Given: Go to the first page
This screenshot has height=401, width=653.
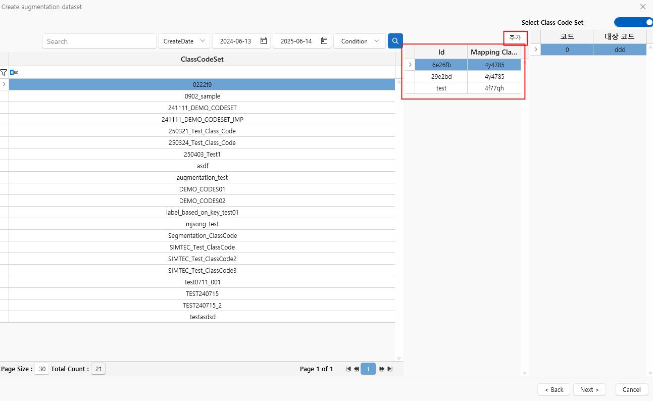Looking at the screenshot, I should 348,369.
